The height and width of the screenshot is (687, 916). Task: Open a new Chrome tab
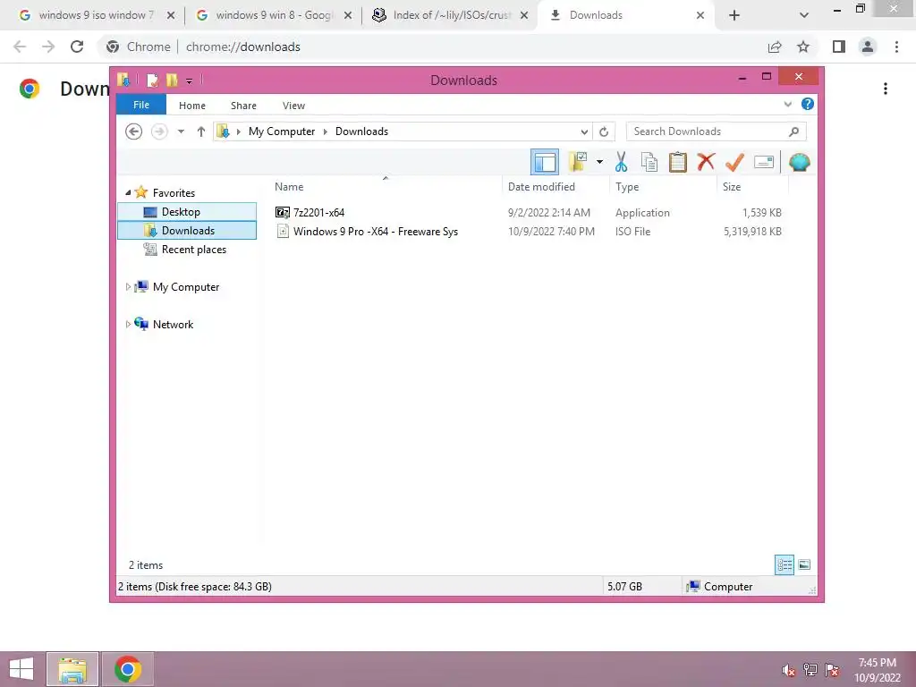click(x=734, y=16)
